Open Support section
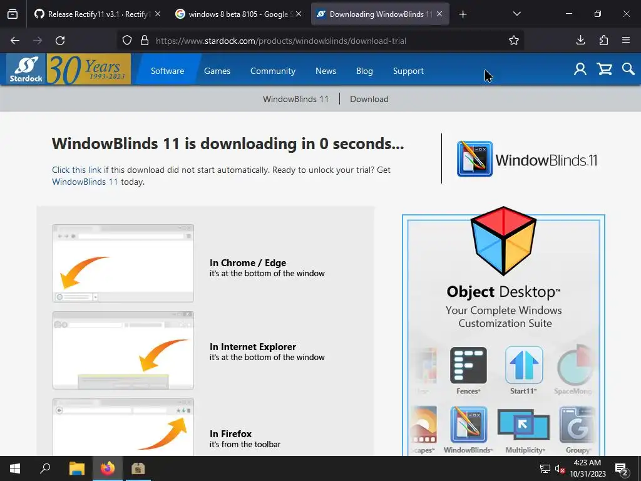This screenshot has height=481, width=641. tap(408, 71)
